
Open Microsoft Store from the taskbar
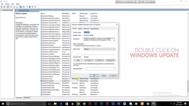click(67, 104)
